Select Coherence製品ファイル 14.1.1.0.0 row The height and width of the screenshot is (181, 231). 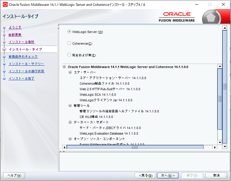(105, 84)
